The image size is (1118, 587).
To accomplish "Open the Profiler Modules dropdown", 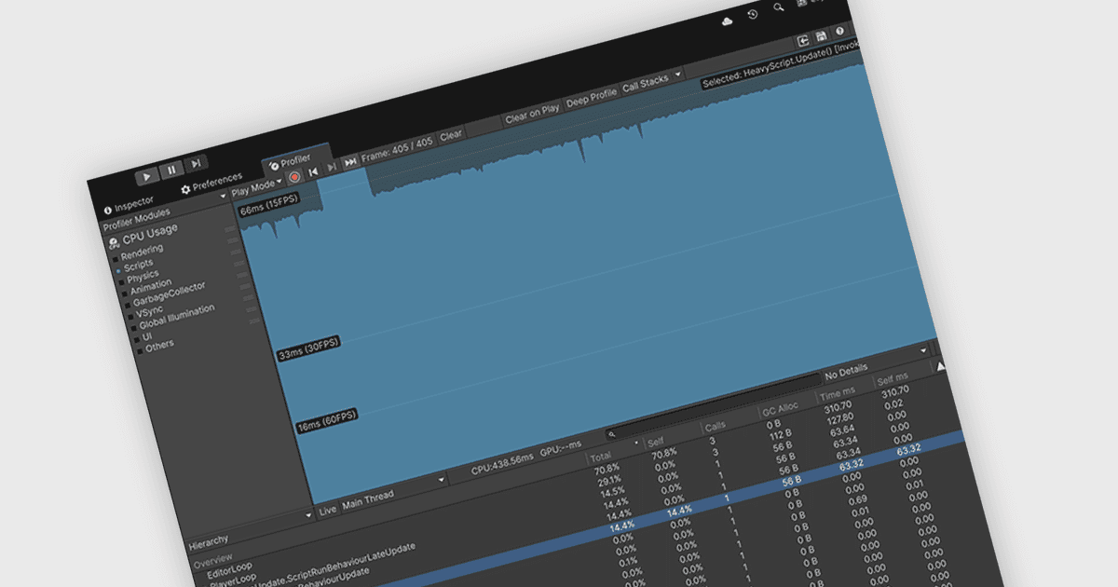I will (164, 210).
